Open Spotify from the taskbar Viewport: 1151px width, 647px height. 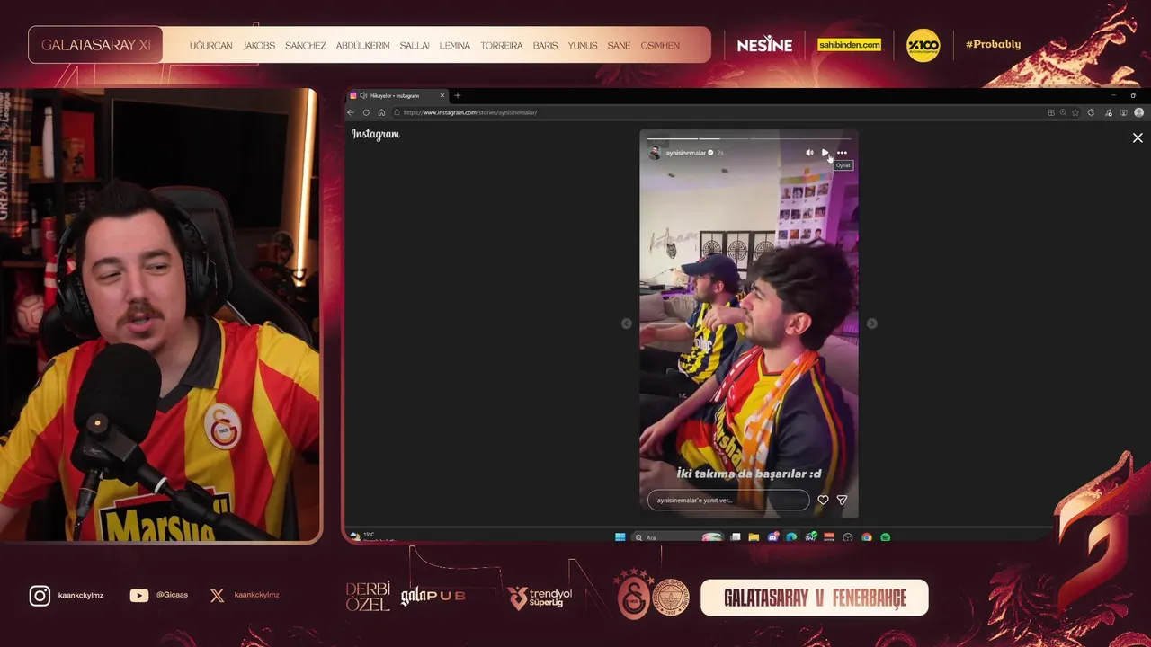[886, 537]
